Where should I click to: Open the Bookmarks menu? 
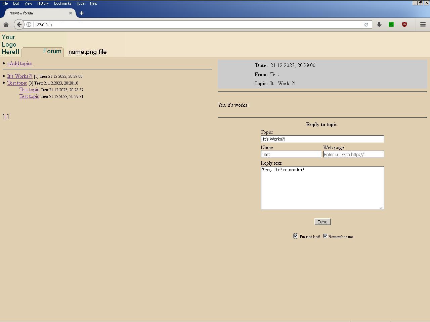(62, 3)
